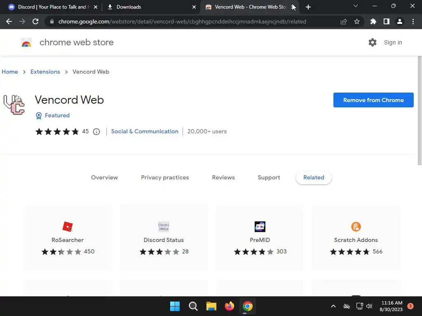Bookmark this tab with star icon
This screenshot has width=422, height=316.
click(x=357, y=21)
